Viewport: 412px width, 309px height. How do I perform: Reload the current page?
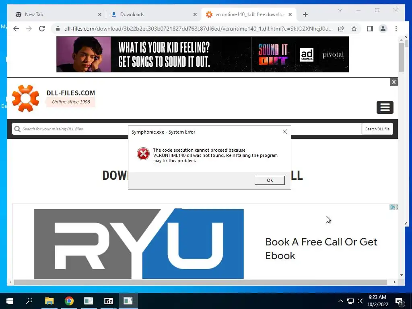point(42,29)
